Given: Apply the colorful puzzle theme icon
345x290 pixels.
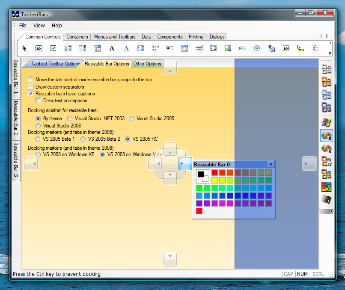Looking at the screenshot, I should tap(327, 187).
